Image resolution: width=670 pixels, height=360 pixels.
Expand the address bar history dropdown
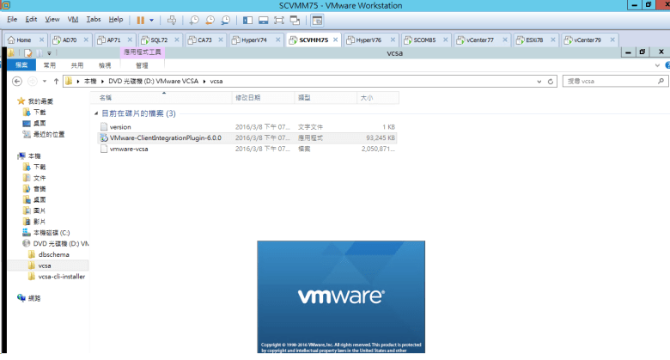[x=538, y=81]
